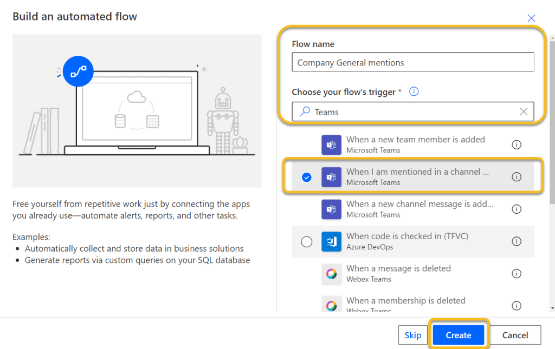Cancel the automated flow dialog

(515, 335)
